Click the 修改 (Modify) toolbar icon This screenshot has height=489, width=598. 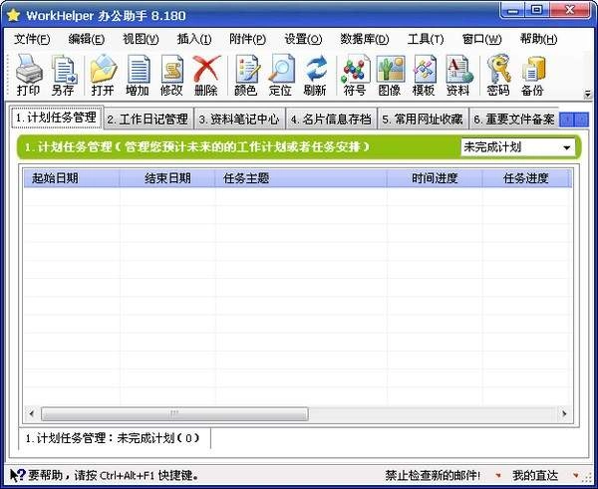click(x=171, y=75)
